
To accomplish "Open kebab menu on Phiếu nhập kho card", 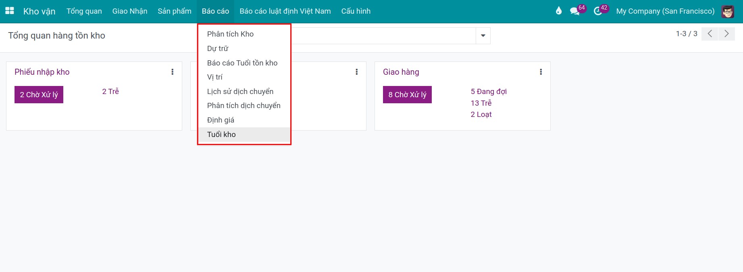I will coord(173,72).
